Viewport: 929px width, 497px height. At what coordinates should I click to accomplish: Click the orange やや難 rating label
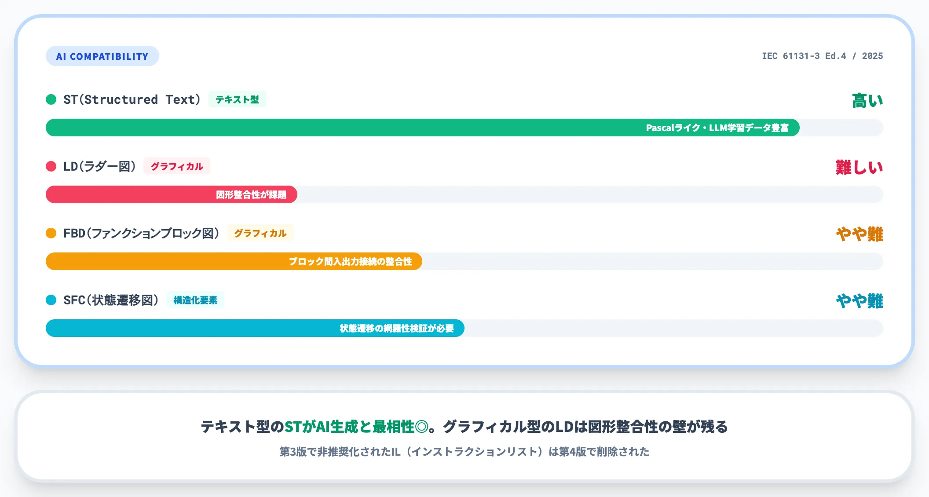click(860, 234)
